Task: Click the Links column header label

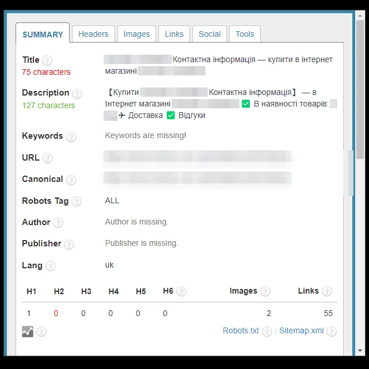Action: [x=309, y=291]
